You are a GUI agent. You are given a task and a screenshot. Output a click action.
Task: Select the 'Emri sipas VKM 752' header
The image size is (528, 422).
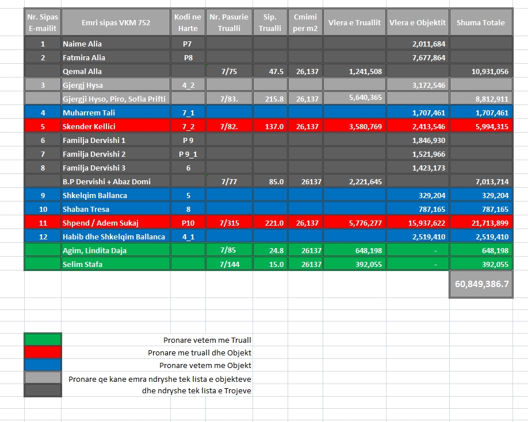[x=116, y=23]
